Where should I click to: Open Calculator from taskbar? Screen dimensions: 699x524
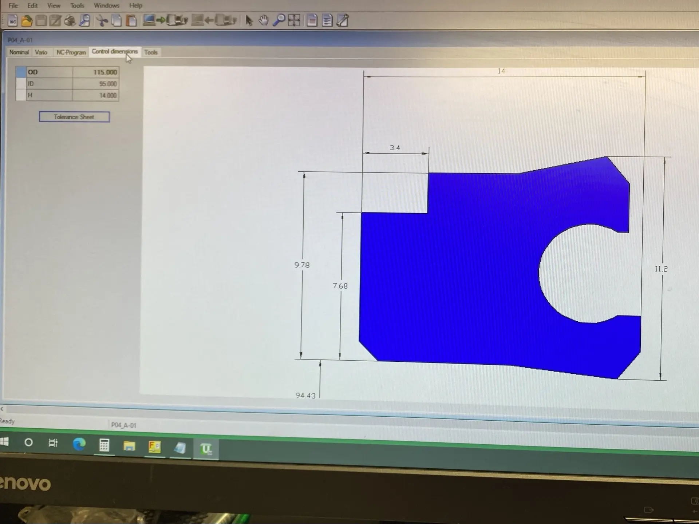point(104,445)
